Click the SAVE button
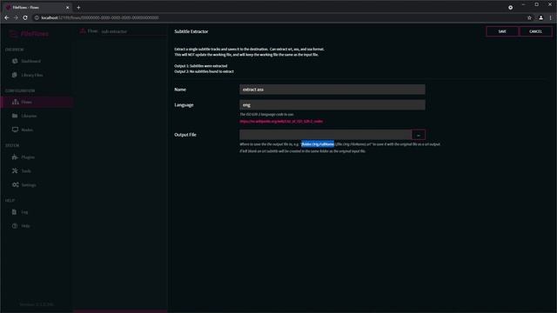Screen dimensions: 557x313 pyautogui.click(x=502, y=31)
